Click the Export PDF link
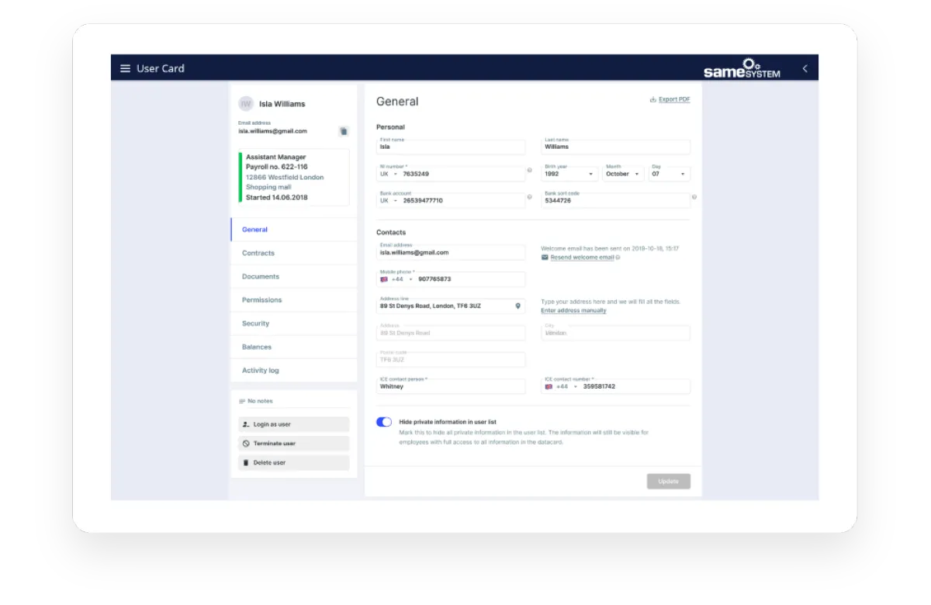The height and width of the screenshot is (605, 931). [x=674, y=99]
